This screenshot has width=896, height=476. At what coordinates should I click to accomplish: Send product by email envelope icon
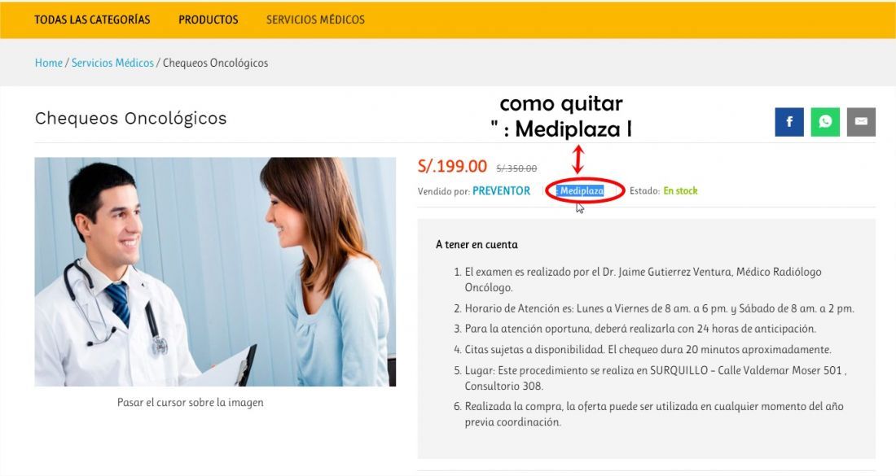[861, 121]
